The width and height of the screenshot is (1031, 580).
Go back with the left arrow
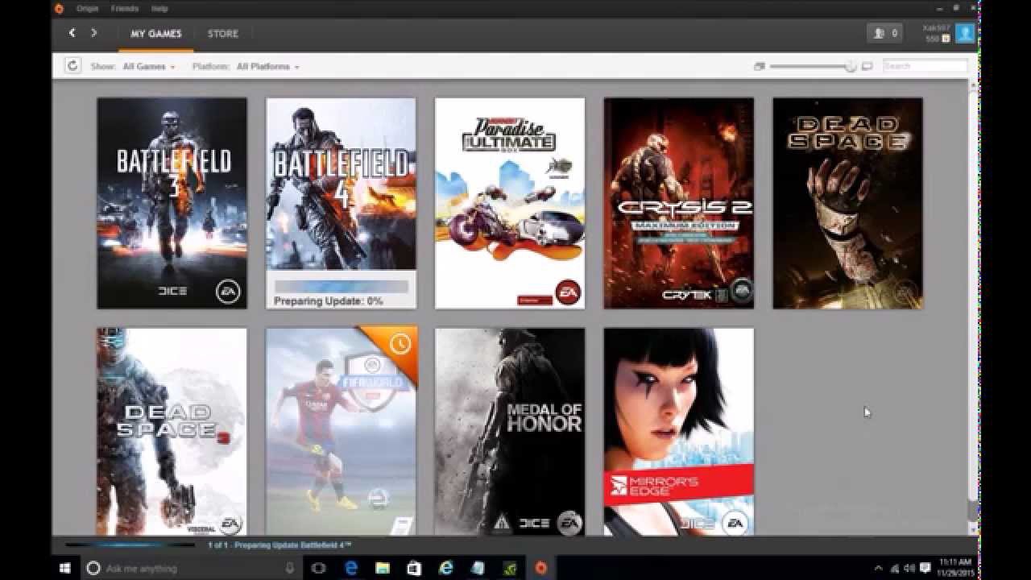point(72,33)
